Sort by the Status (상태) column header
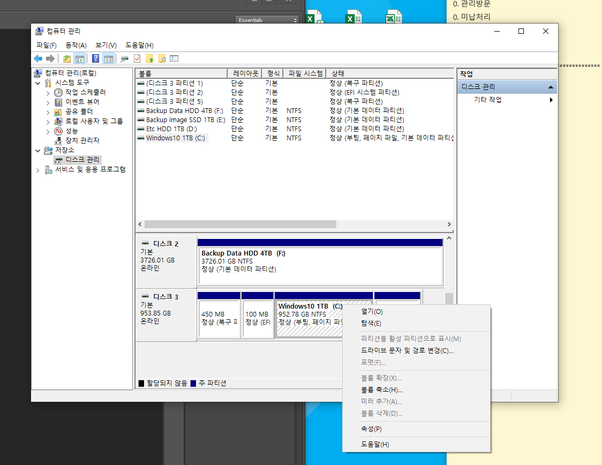 pyautogui.click(x=390, y=73)
